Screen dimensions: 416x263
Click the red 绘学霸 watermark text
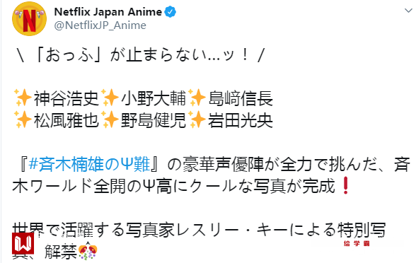(357, 243)
